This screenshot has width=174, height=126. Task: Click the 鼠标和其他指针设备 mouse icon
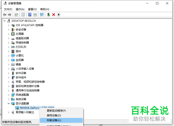click(x=13, y=86)
